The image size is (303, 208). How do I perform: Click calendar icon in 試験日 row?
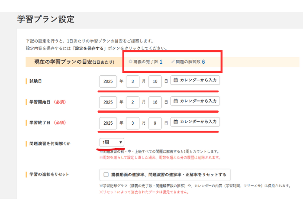176,80
